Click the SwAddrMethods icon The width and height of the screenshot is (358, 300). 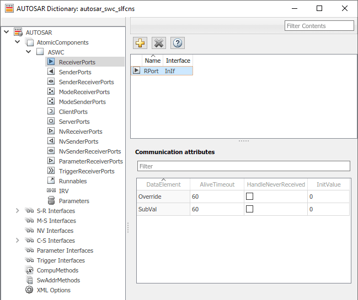pos(29,280)
